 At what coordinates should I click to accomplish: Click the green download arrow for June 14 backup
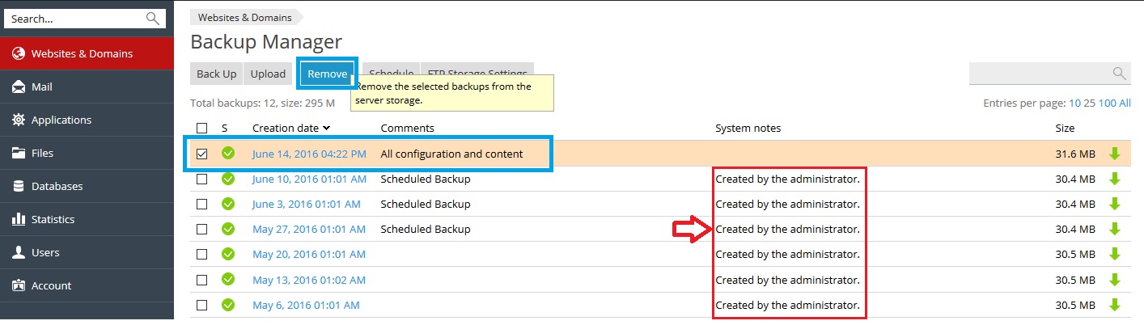click(x=1114, y=154)
